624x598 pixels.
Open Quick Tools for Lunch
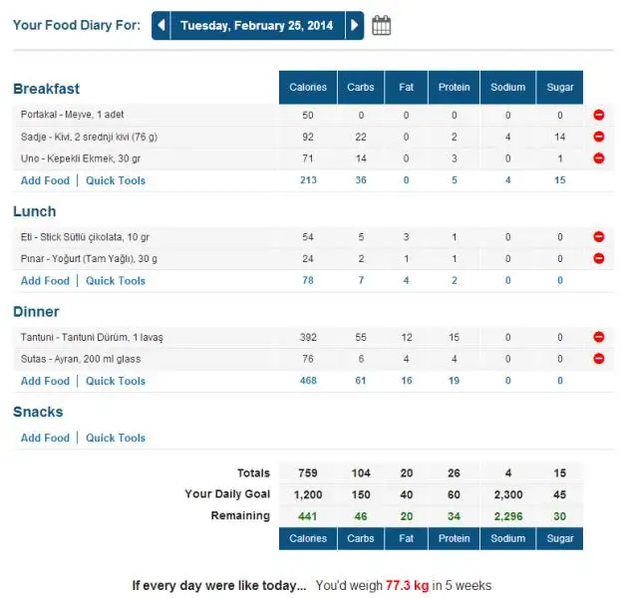[116, 281]
